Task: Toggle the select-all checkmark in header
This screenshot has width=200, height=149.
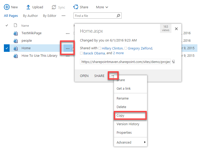Action: click(x=7, y=25)
